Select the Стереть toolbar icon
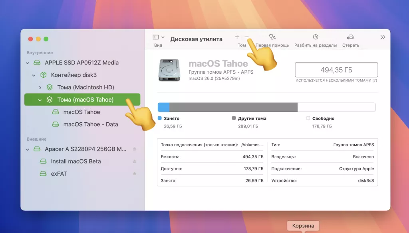The height and width of the screenshot is (233, 409). (x=351, y=37)
